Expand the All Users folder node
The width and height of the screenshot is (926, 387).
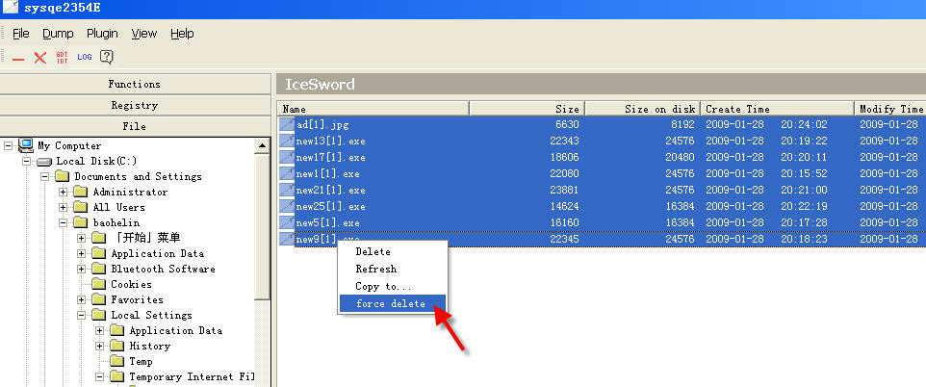click(64, 207)
